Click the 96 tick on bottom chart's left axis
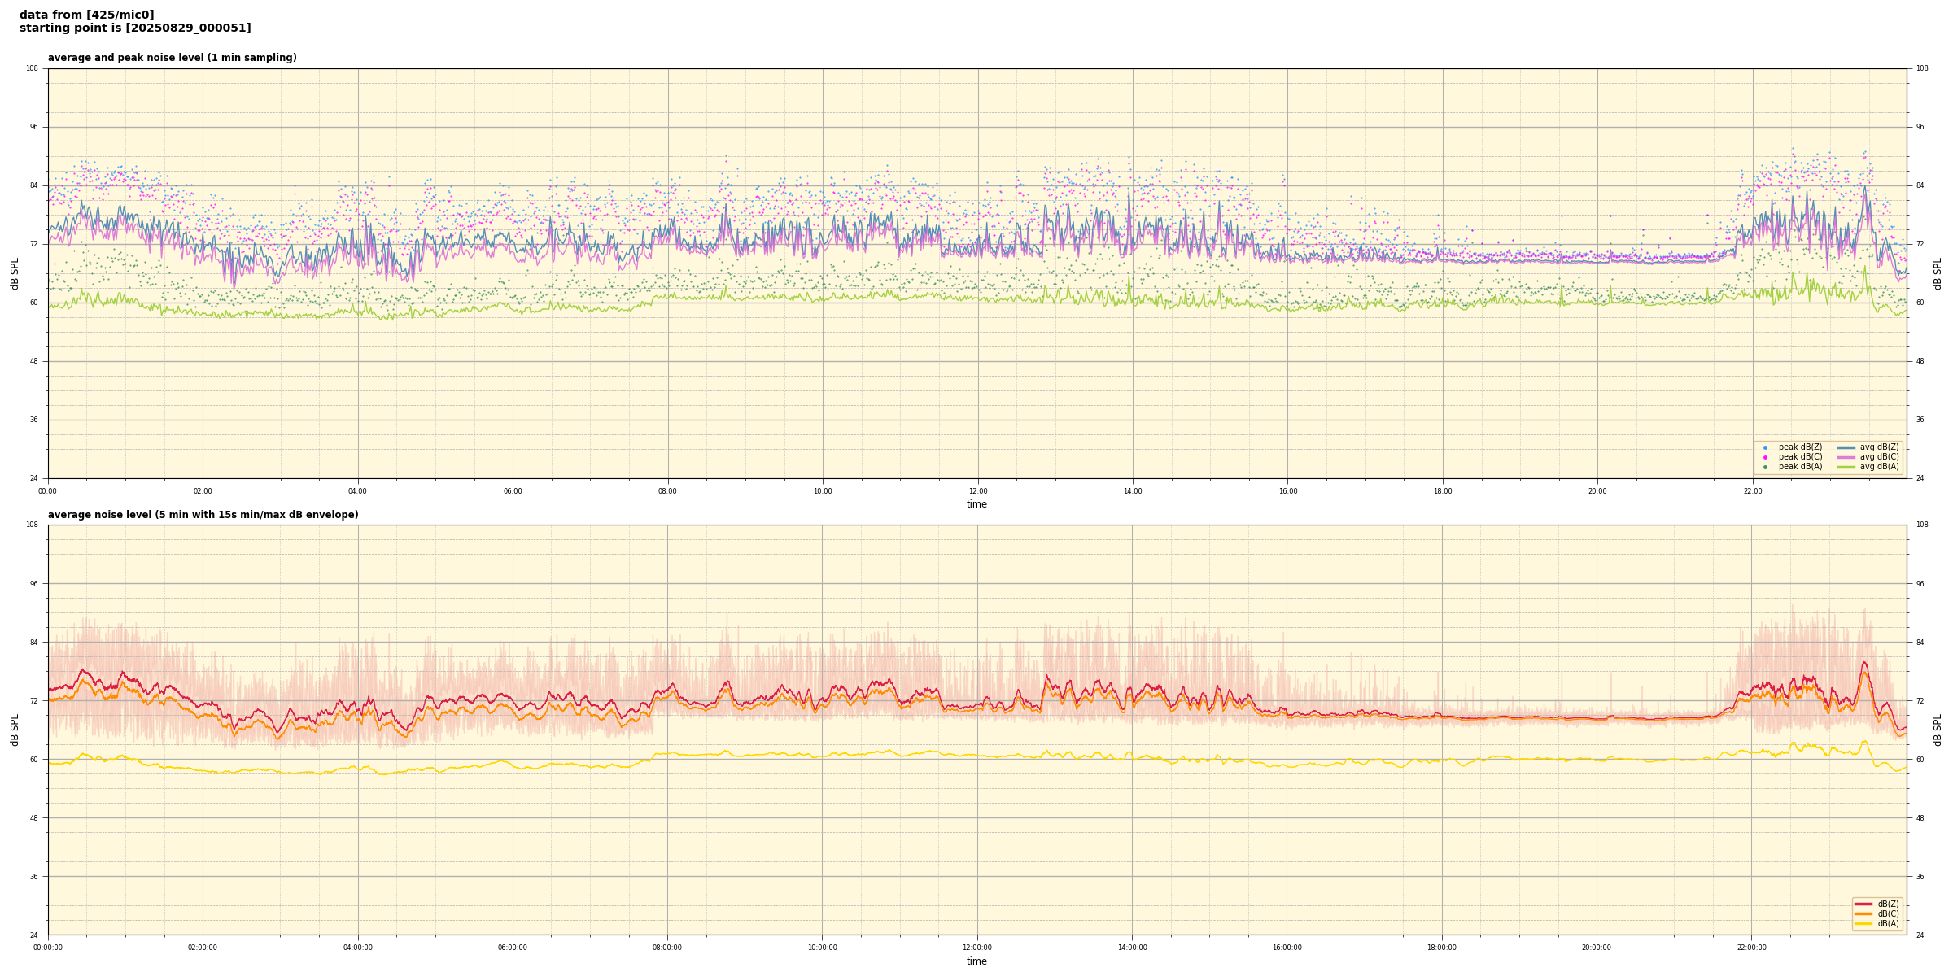This screenshot has width=1953, height=976. coord(33,583)
